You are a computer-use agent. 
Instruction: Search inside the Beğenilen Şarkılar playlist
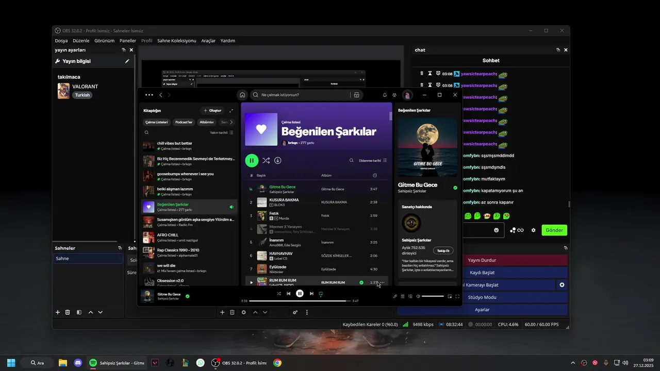point(352,160)
